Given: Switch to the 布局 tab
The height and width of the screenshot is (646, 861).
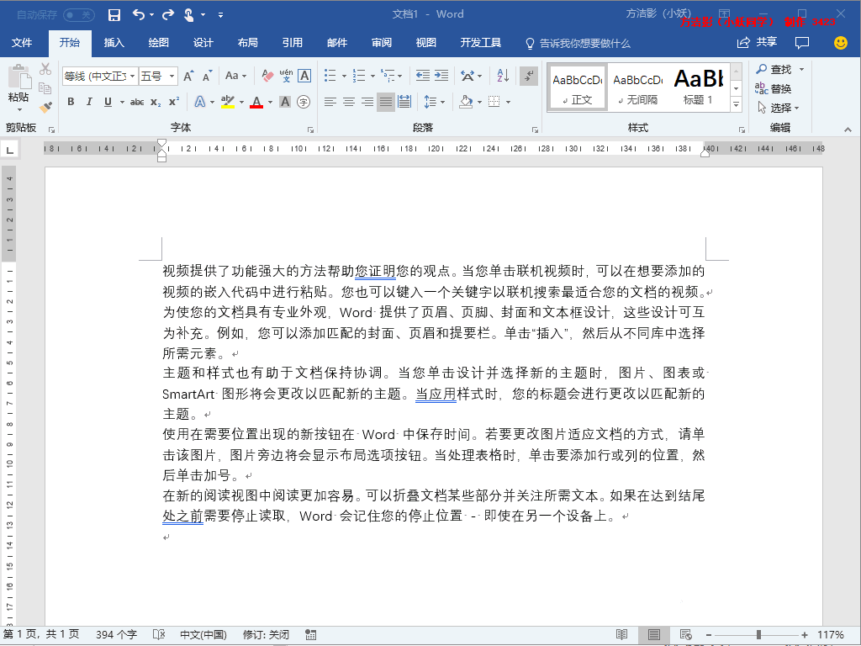Looking at the screenshot, I should point(248,43).
